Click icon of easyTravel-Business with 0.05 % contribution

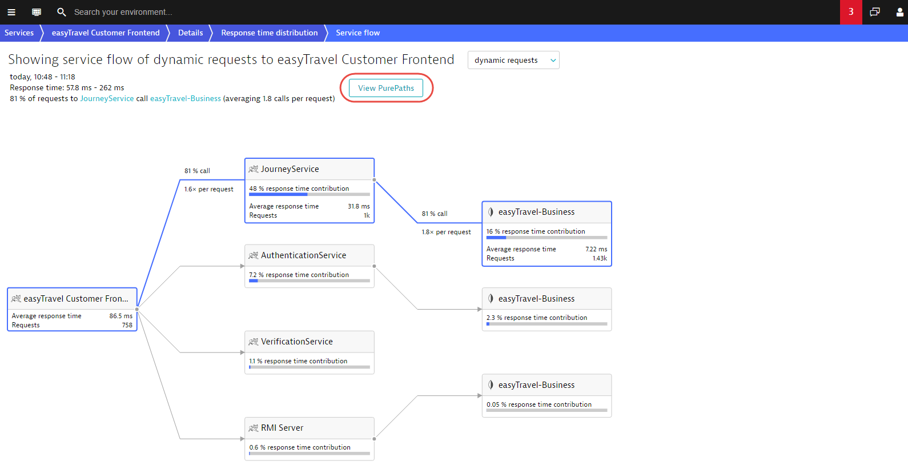pos(491,385)
